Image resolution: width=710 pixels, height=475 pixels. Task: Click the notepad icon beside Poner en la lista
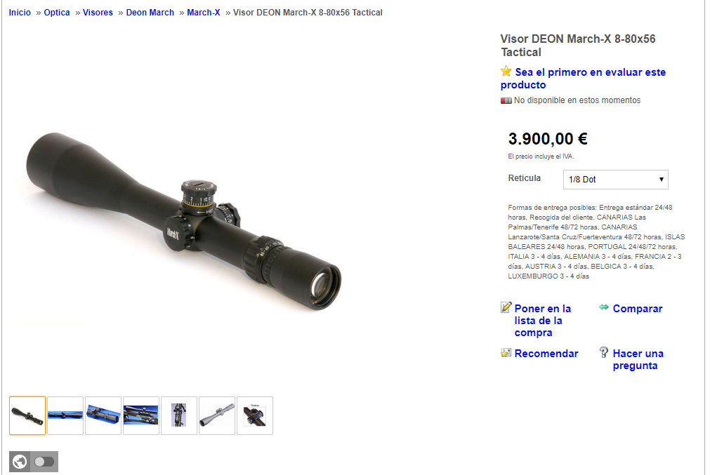(506, 307)
